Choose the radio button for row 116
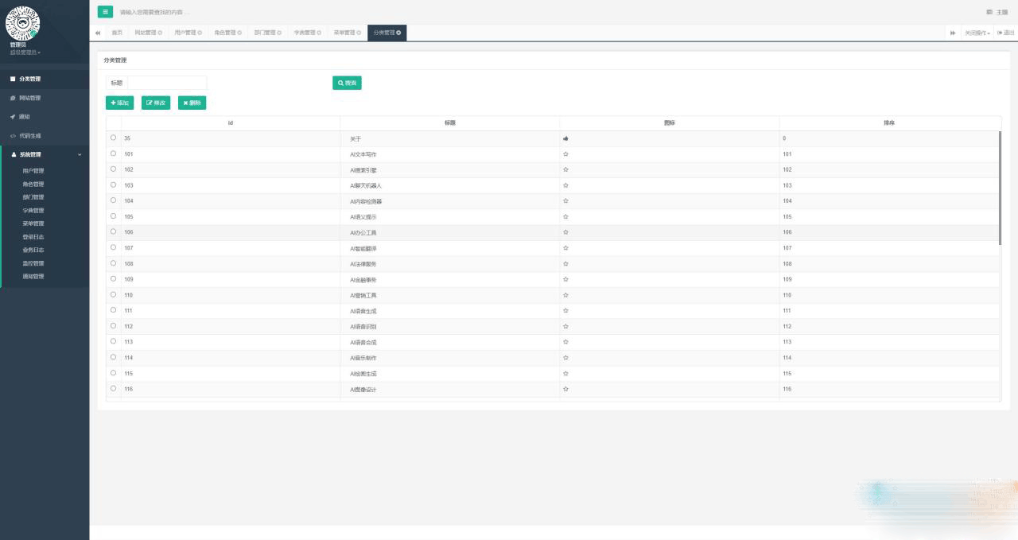Screen dimensions: 1018x540 113,388
